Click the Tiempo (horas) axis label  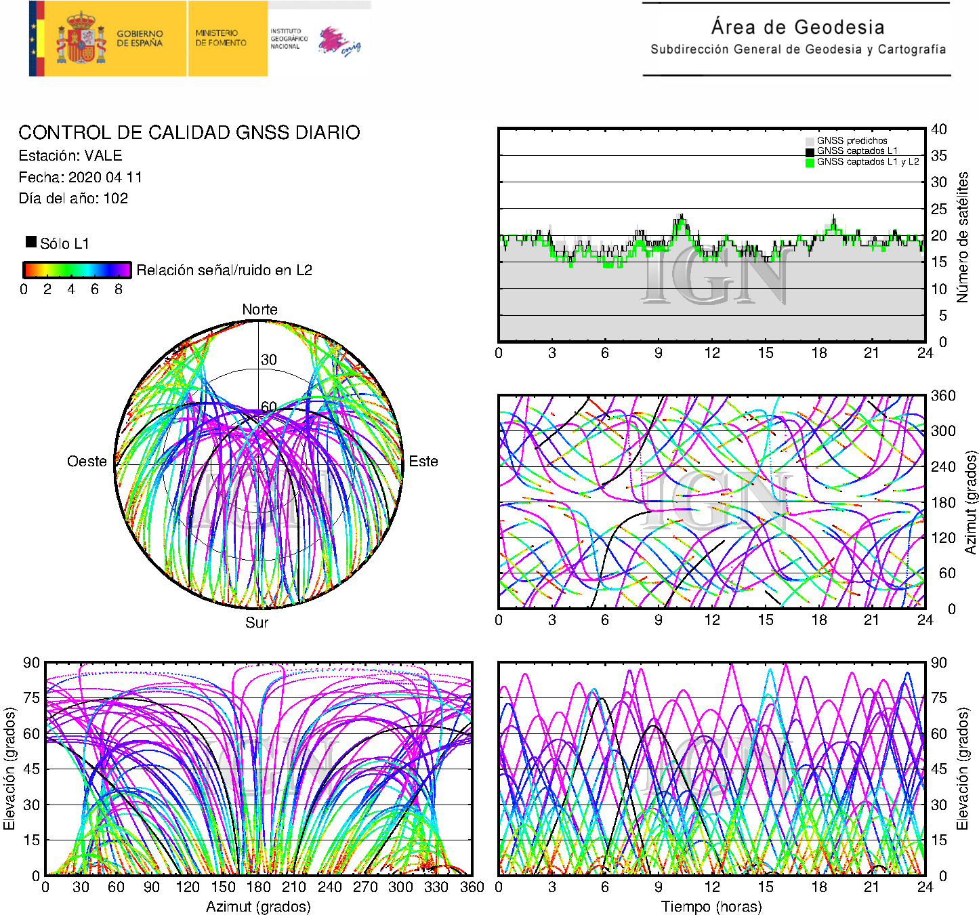pyautogui.click(x=711, y=907)
